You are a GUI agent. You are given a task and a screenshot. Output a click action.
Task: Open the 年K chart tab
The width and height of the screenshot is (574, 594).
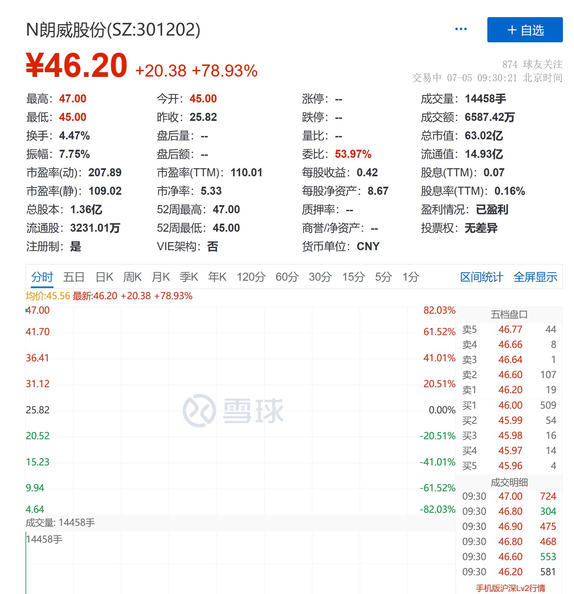217,277
